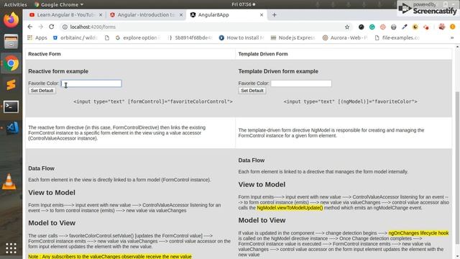
Task: Launch VLC media player from dock
Action: coord(9,181)
